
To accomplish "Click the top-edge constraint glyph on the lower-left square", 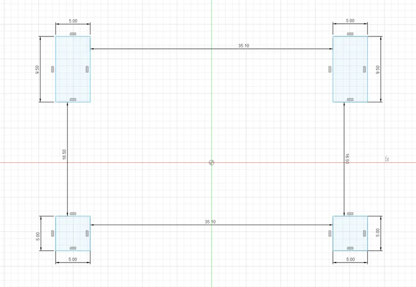I will 73,214.
